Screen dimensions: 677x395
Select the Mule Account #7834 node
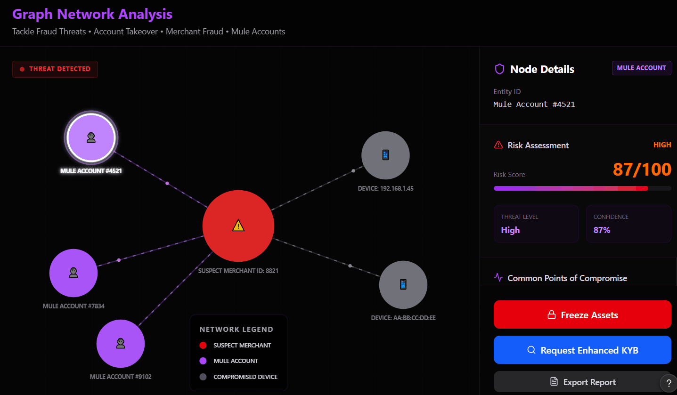point(73,273)
